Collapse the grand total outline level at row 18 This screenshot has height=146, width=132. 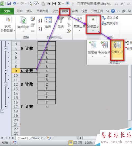click(2, 111)
